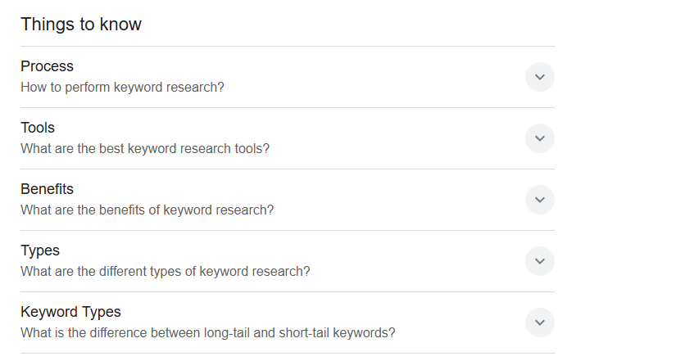Click the chevron beside Types

coord(539,261)
